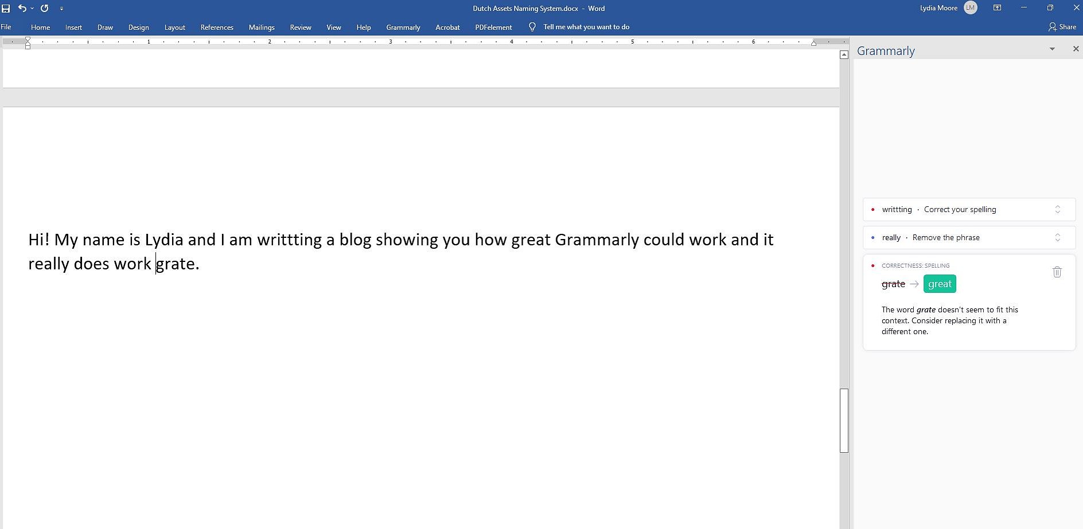Screen dimensions: 1083x529
Task: Click the misspelled word 'writtting' in document
Action: click(289, 240)
